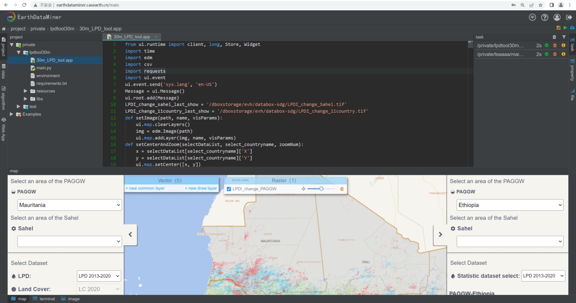The height and width of the screenshot is (303, 576).
Task: Click the new common layer link
Action: tap(145, 188)
